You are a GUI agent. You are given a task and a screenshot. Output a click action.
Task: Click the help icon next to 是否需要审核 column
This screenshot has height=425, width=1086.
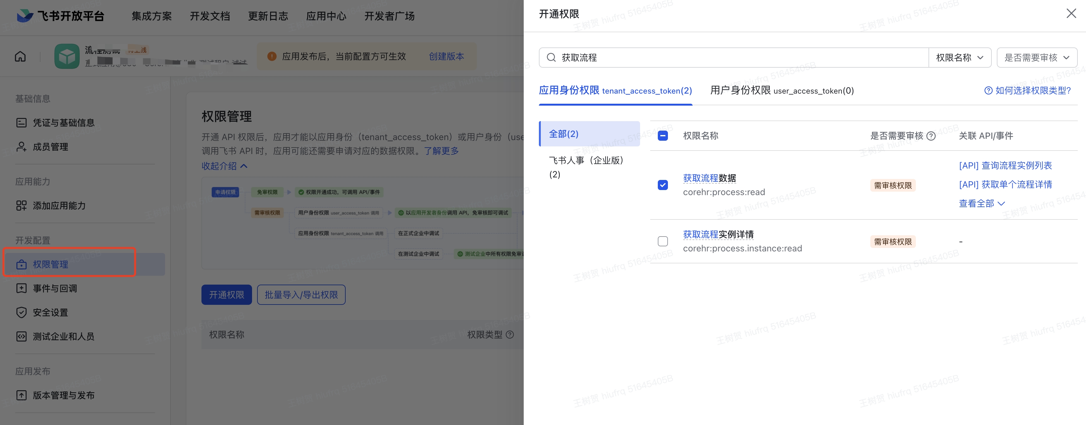[x=931, y=136]
